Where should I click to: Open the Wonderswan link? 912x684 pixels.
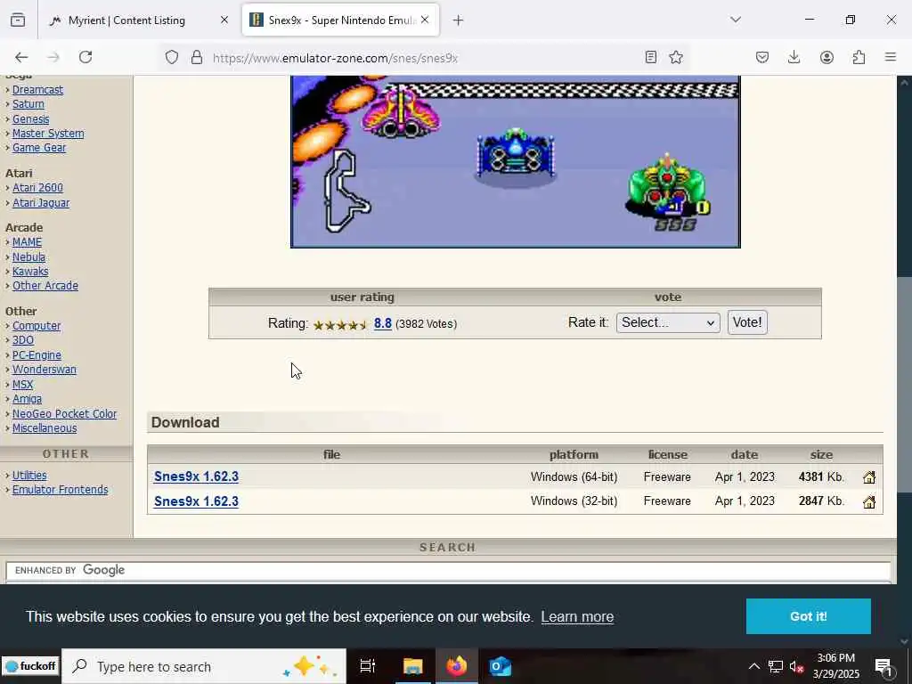[x=45, y=370]
